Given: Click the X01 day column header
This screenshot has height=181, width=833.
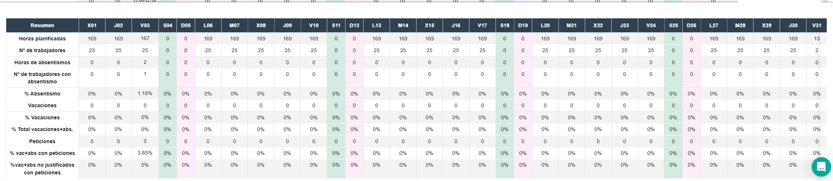Looking at the screenshot, I should [x=92, y=25].
